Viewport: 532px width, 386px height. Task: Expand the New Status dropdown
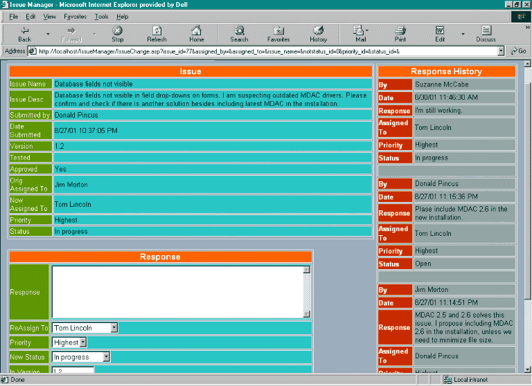[x=106, y=357]
